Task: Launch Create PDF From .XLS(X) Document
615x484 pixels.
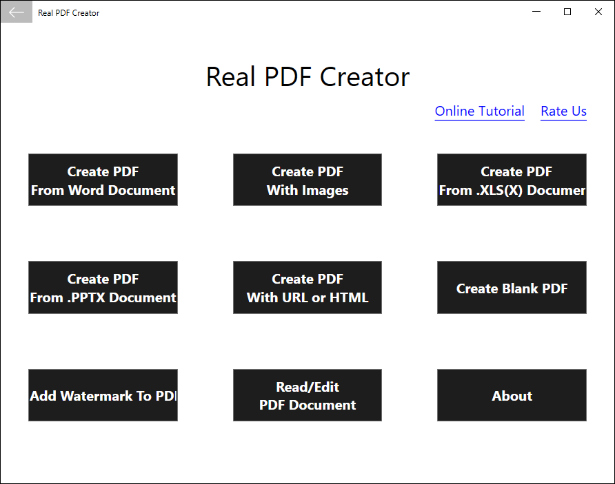Action: click(x=512, y=180)
